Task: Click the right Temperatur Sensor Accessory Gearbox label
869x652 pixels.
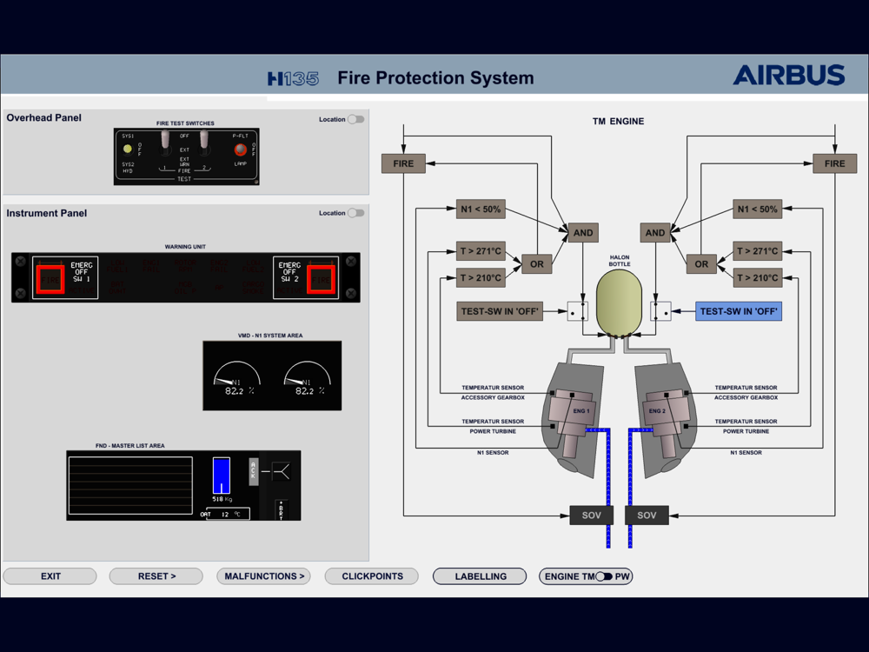Action: click(746, 393)
